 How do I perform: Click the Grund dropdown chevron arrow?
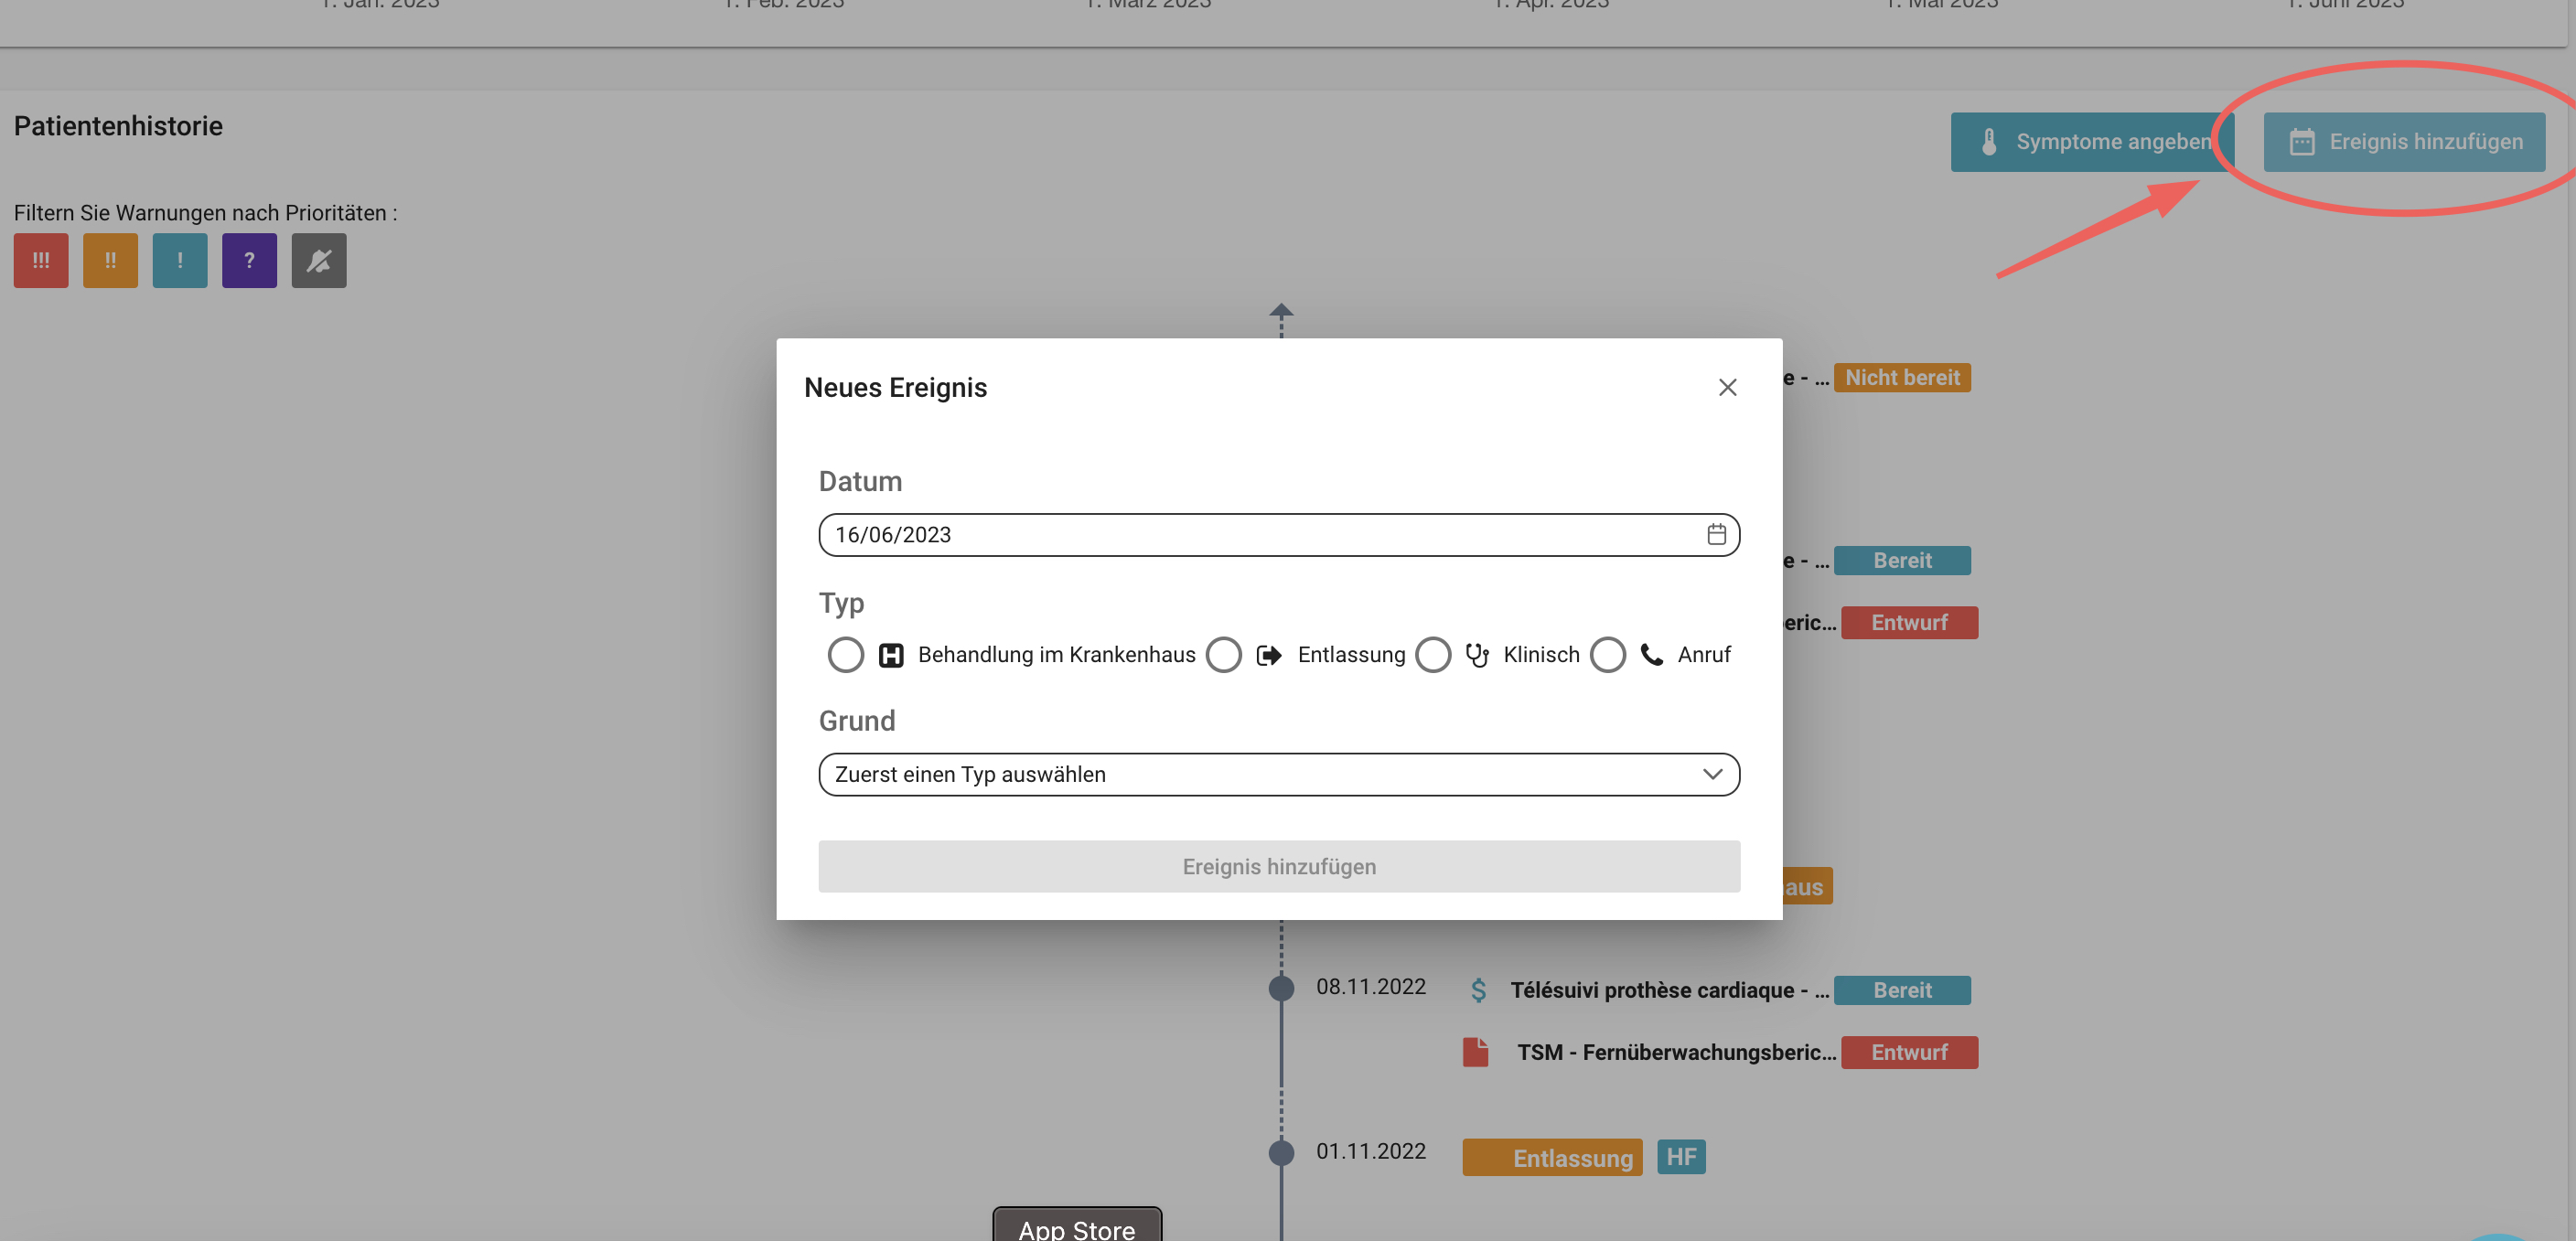(1712, 774)
